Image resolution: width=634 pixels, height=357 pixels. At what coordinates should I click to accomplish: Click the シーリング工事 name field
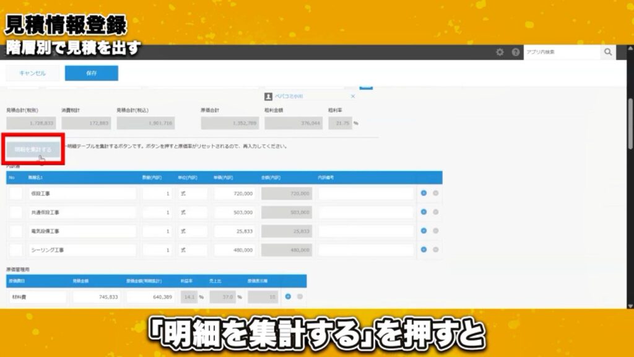[x=82, y=250]
